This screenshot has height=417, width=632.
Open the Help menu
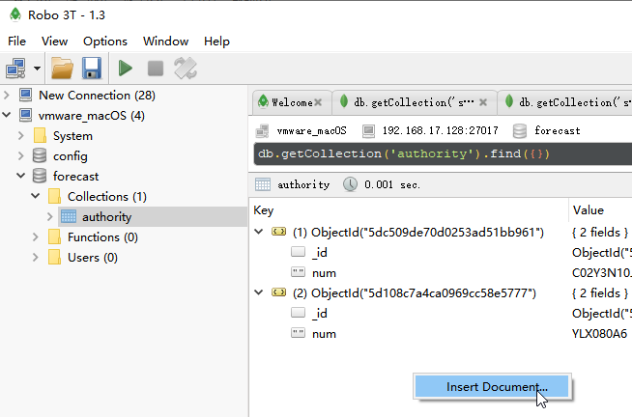coord(216,42)
